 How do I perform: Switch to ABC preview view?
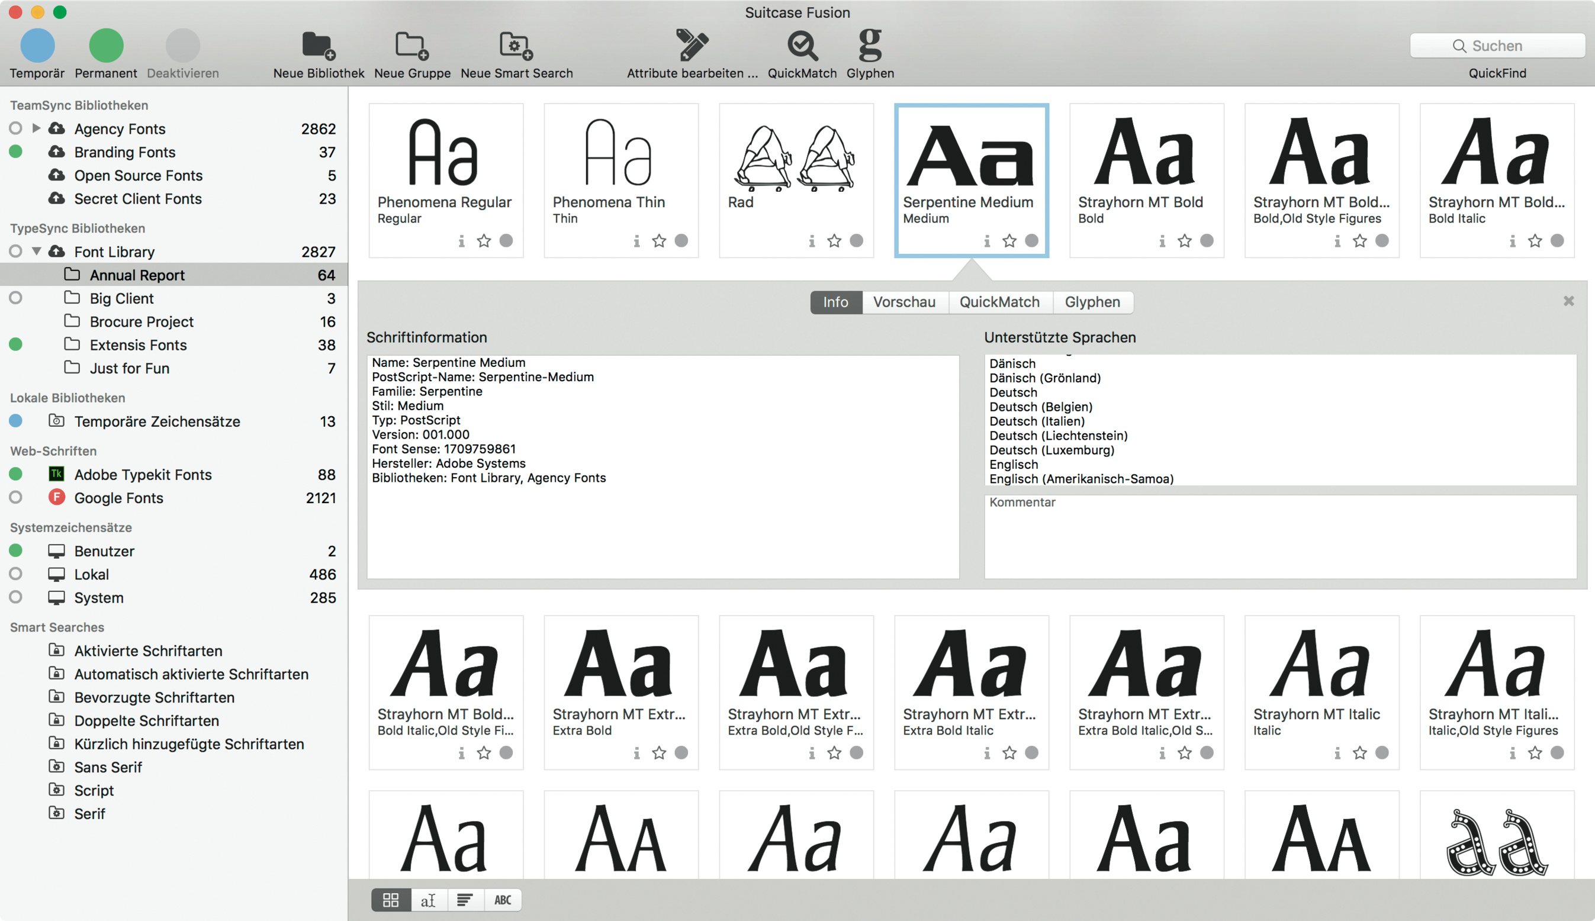coord(502,900)
